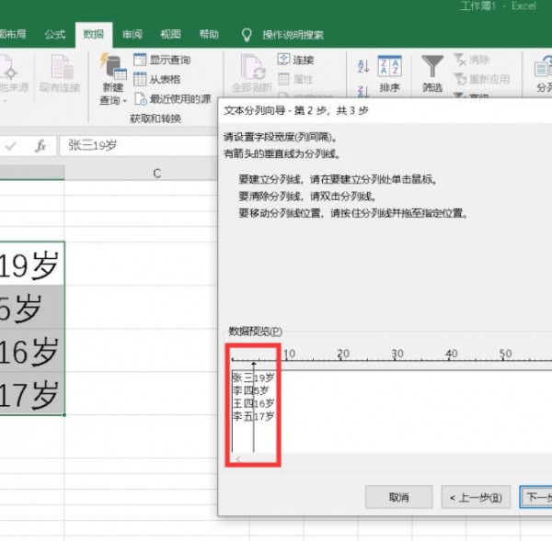
Task: Click the 取消 button in the wizard
Action: 399,497
